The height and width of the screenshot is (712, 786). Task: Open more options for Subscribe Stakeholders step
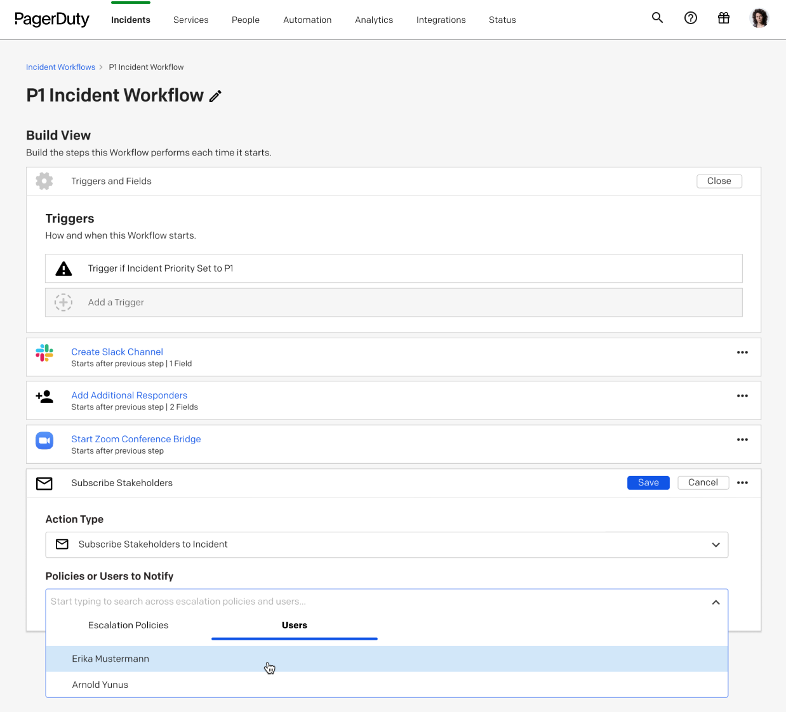pos(742,483)
